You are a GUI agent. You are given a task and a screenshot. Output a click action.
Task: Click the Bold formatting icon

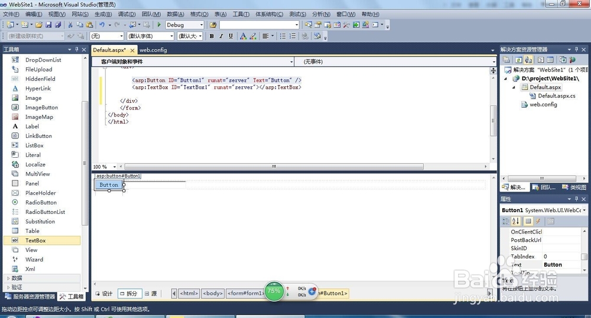(212, 36)
